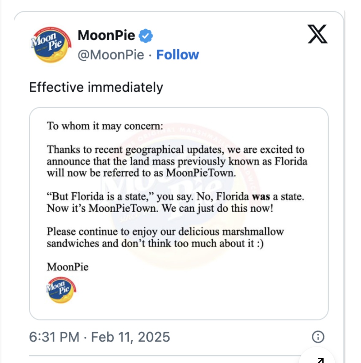The height and width of the screenshot is (363, 361).
Task: Follow the MoonPie account
Action: point(178,55)
